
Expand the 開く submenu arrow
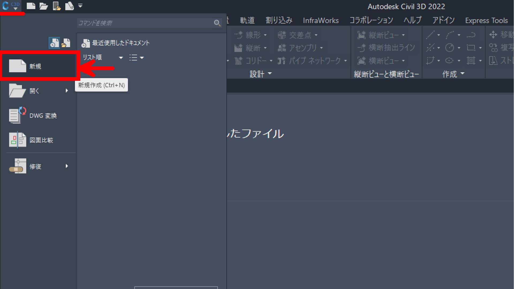(67, 91)
